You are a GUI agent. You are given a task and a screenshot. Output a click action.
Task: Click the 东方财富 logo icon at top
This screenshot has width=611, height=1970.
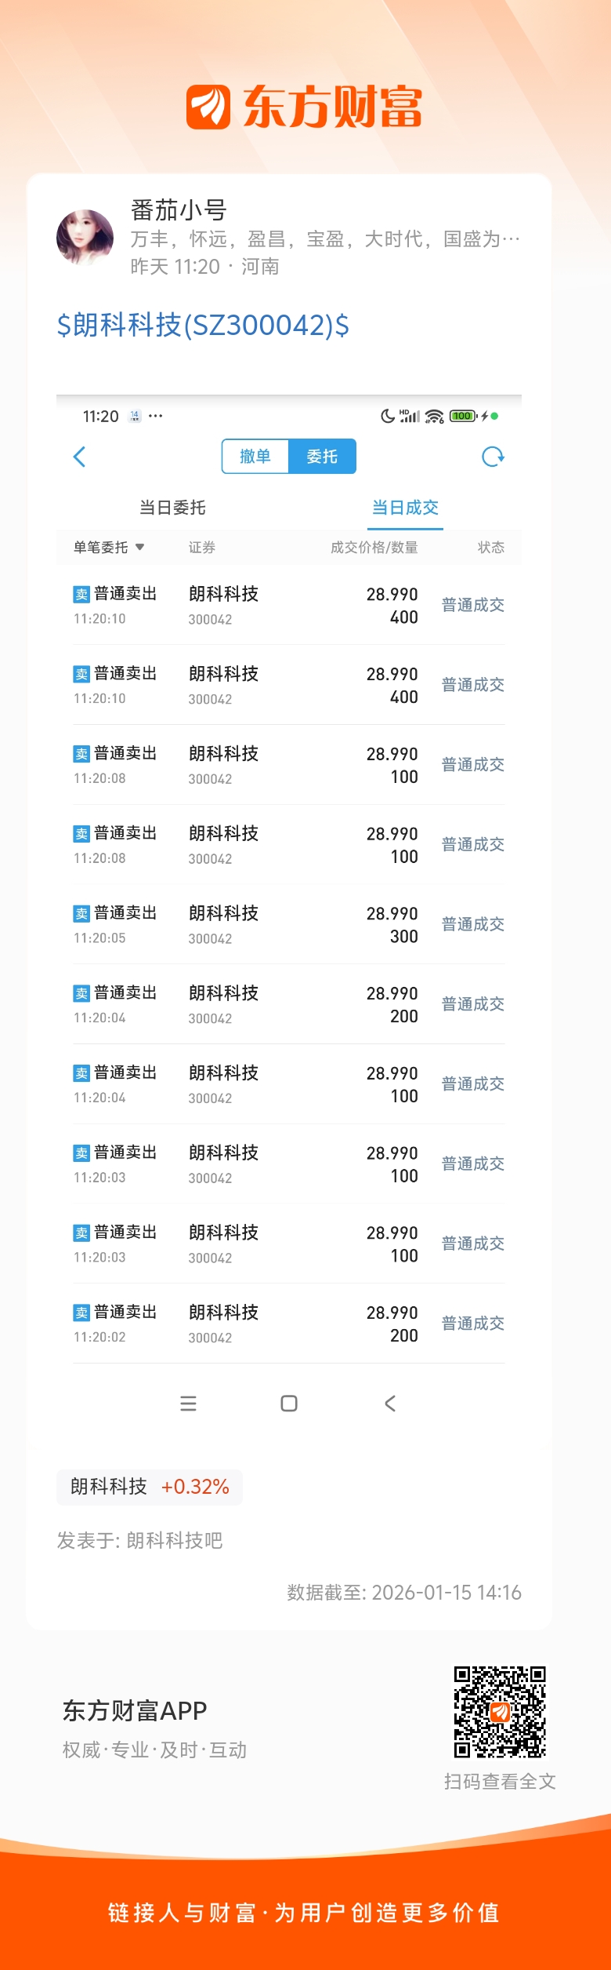(208, 107)
